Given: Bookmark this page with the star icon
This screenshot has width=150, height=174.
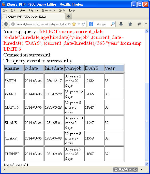Looking at the screenshot, I should pyautogui.click(x=74, y=24).
